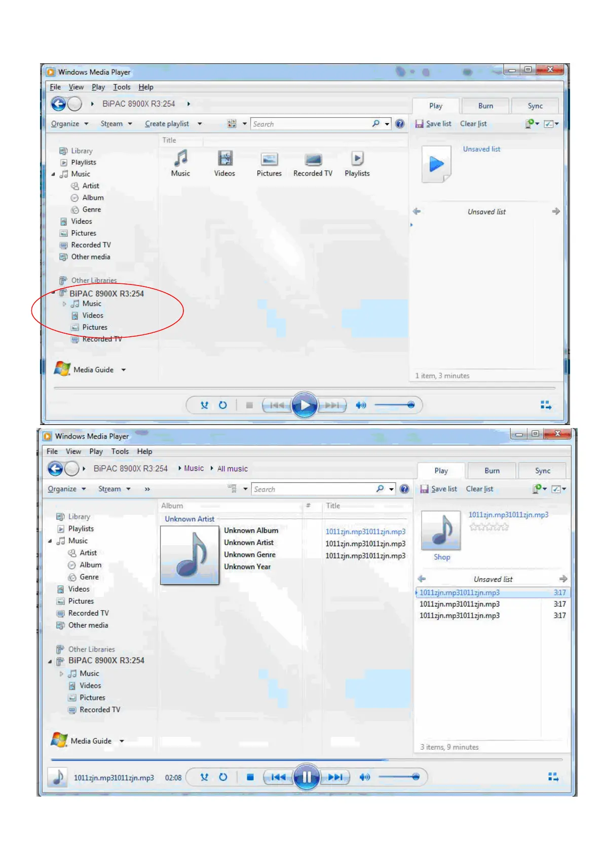Open Tools menu in upper window
The image size is (603, 854).
pyautogui.click(x=122, y=87)
